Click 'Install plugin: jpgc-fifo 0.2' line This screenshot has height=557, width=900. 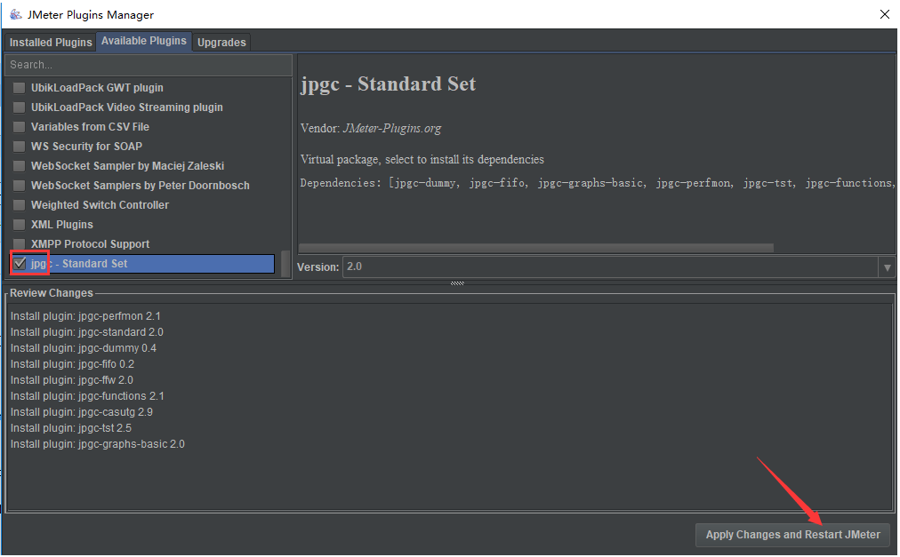72,364
